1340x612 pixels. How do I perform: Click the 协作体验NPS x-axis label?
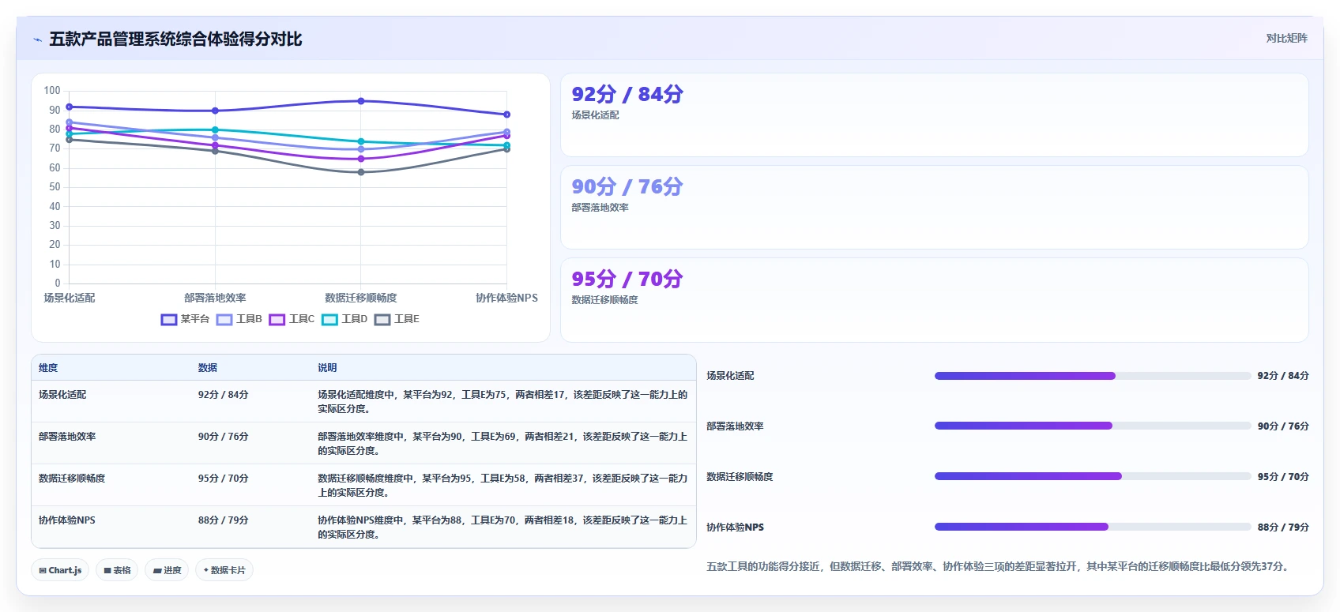[x=506, y=298]
